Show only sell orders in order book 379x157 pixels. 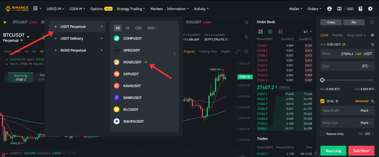tap(280, 31)
